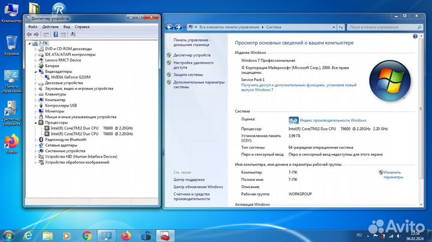Viewport: 432px width, 242px height.
Task: Click the Device Manager forward arrow
Action: 37,34
